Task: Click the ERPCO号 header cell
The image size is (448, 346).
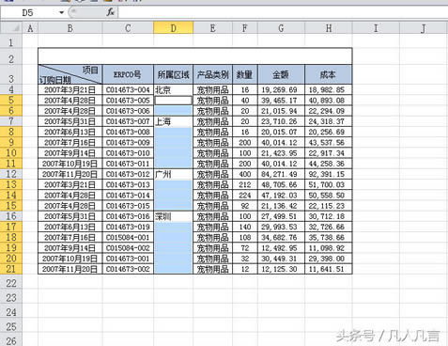Action: [x=128, y=74]
